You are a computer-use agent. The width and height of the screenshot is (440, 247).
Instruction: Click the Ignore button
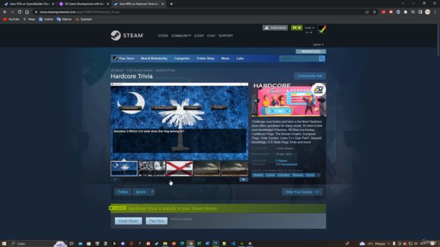tap(141, 192)
